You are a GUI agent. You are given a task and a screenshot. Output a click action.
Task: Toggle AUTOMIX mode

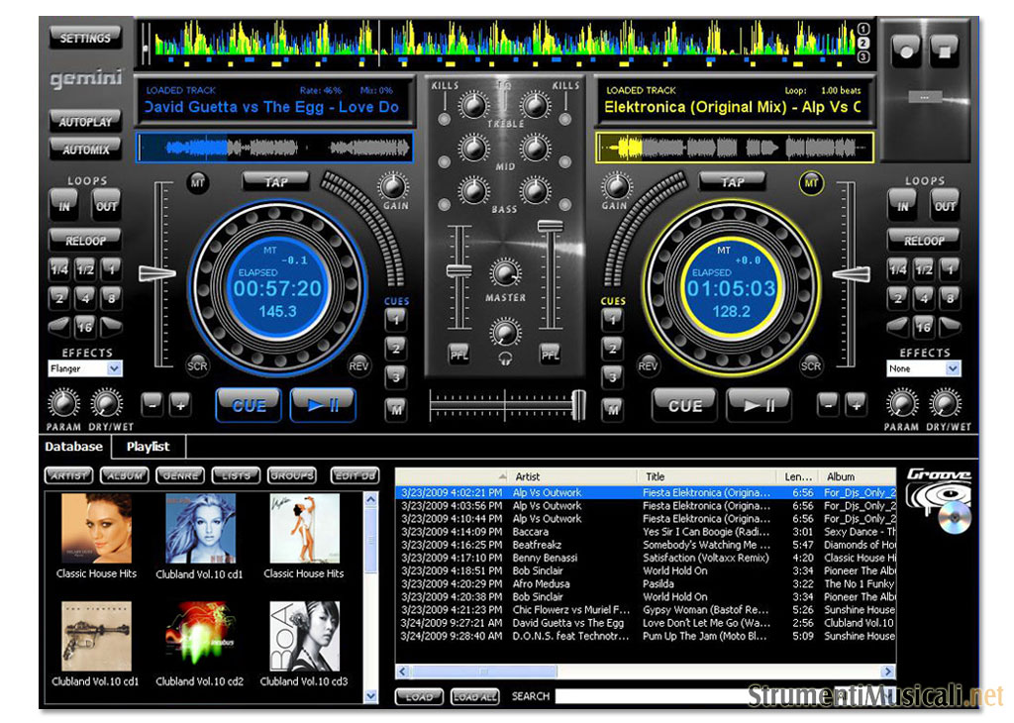coord(86,150)
